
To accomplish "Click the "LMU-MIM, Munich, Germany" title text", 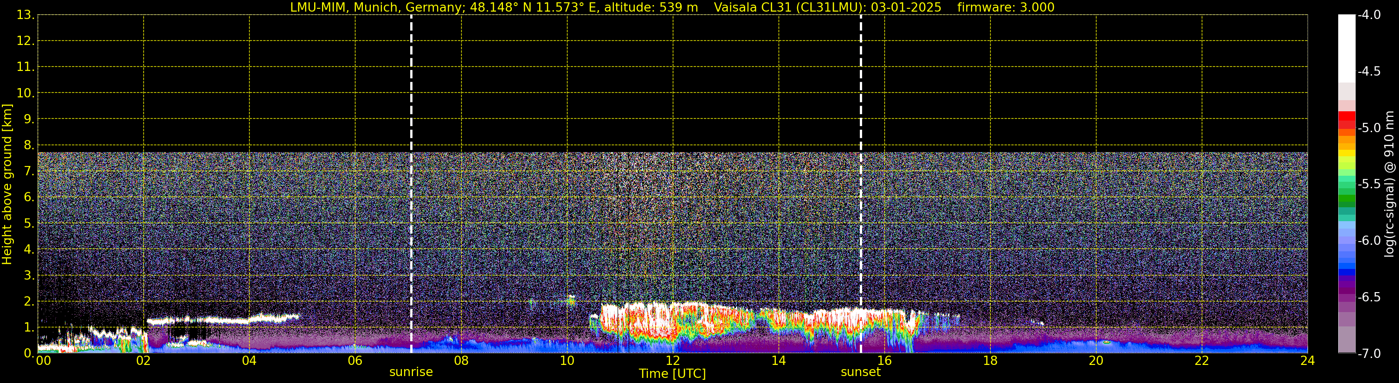I will click(376, 7).
